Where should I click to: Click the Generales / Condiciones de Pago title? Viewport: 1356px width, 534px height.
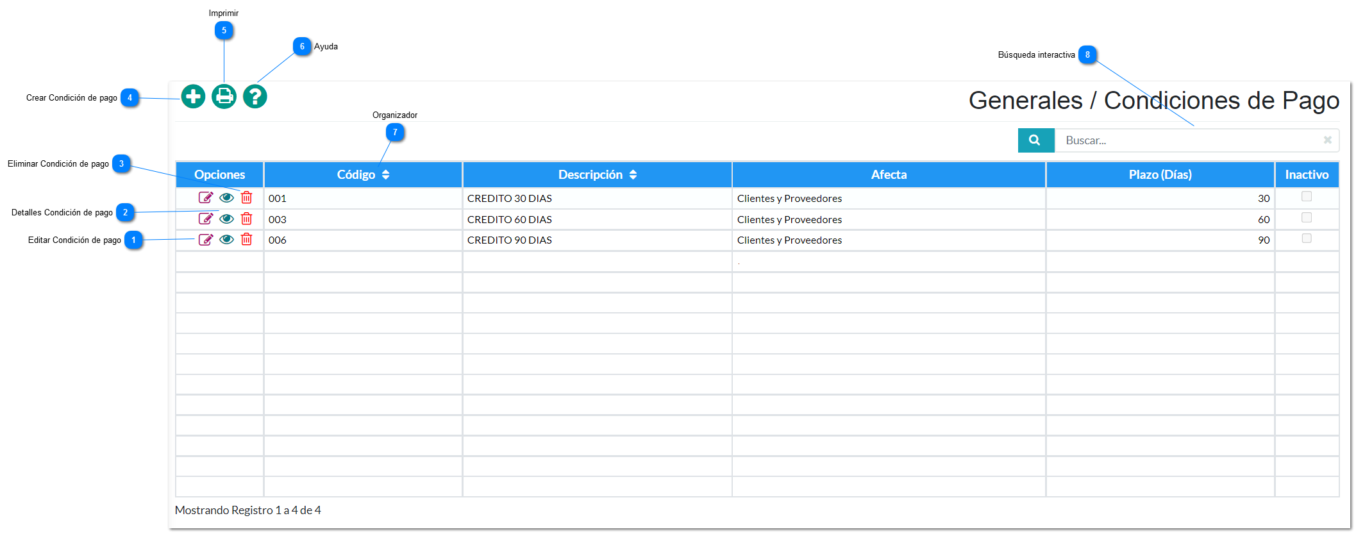1153,101
